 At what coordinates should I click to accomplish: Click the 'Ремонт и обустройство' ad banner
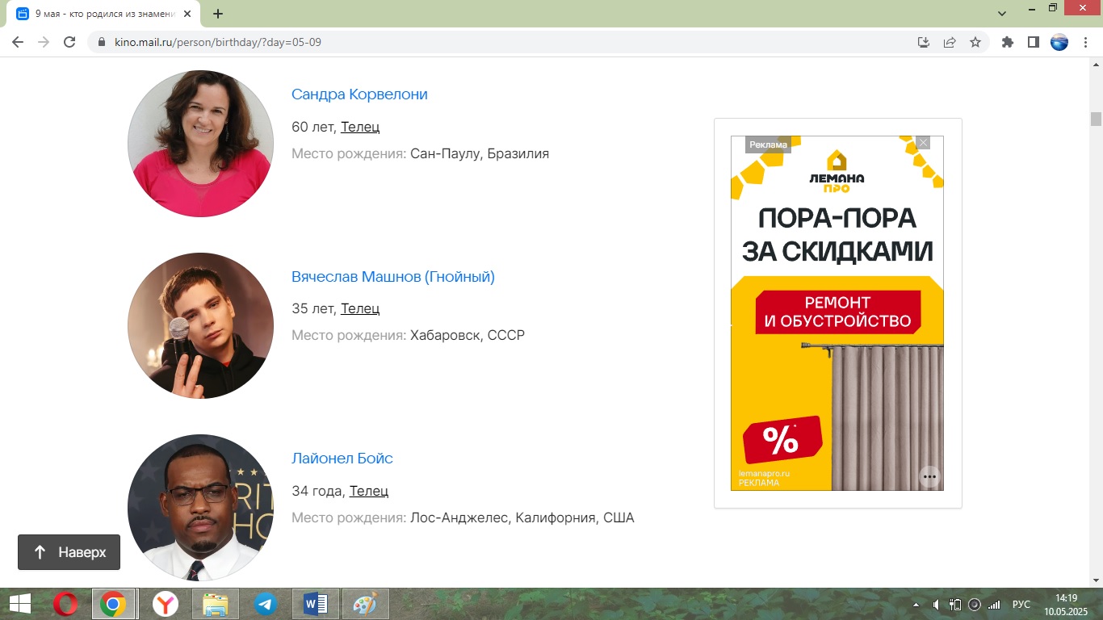837,312
